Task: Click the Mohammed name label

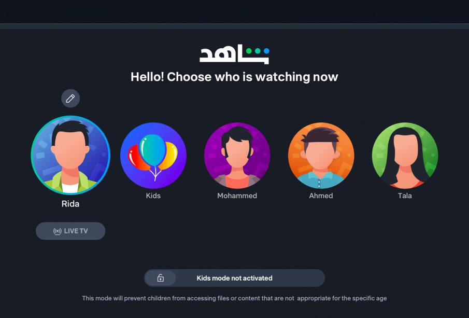Action: pyautogui.click(x=237, y=196)
